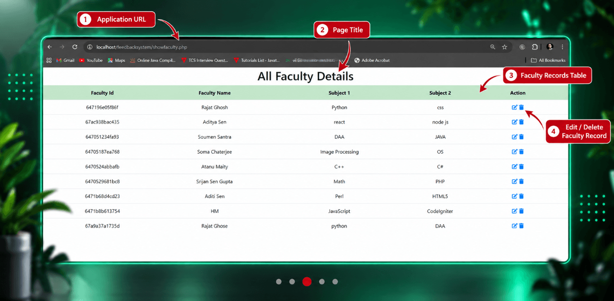Click the faculty id "647196e05f86f"

[102, 107]
